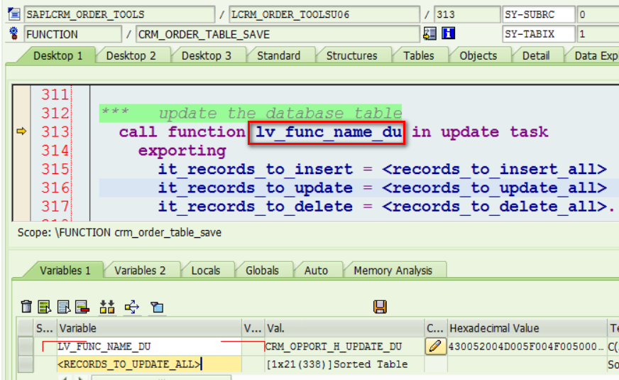Click the SAPLCRM_ORDER_TOOLS program field

coord(120,15)
